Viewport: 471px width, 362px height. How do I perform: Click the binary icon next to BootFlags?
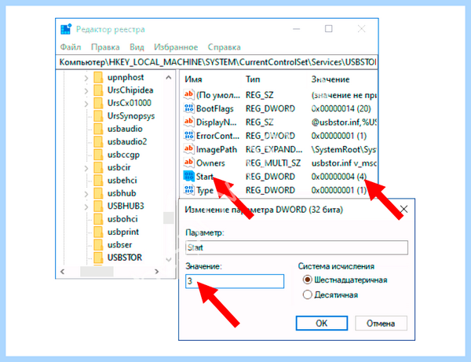[188, 108]
